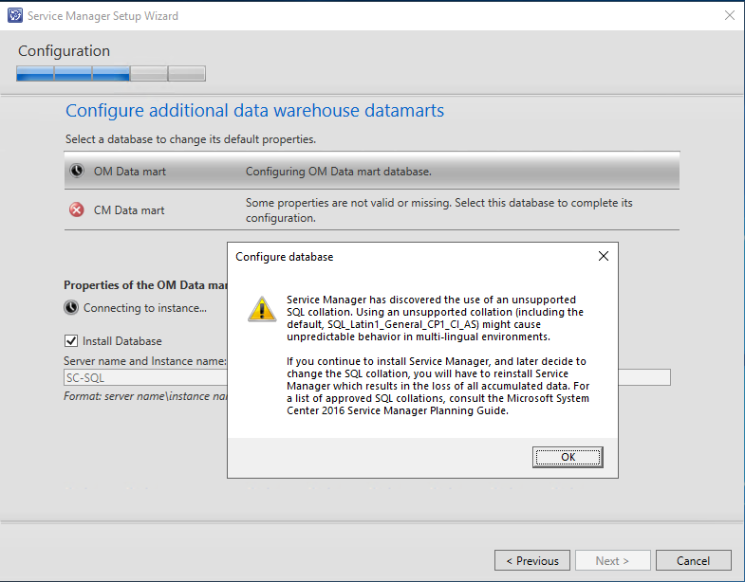Click the 'Properties of the OM Data mart' heading
The width and height of the screenshot is (745, 582).
click(x=145, y=284)
